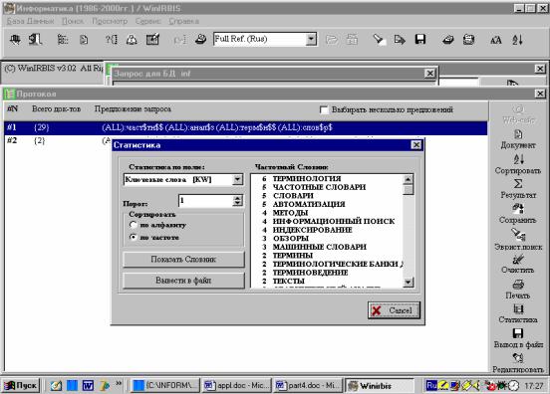Click the warning triangle toolbar icon
The image size is (550, 394).
pyautogui.click(x=132, y=40)
